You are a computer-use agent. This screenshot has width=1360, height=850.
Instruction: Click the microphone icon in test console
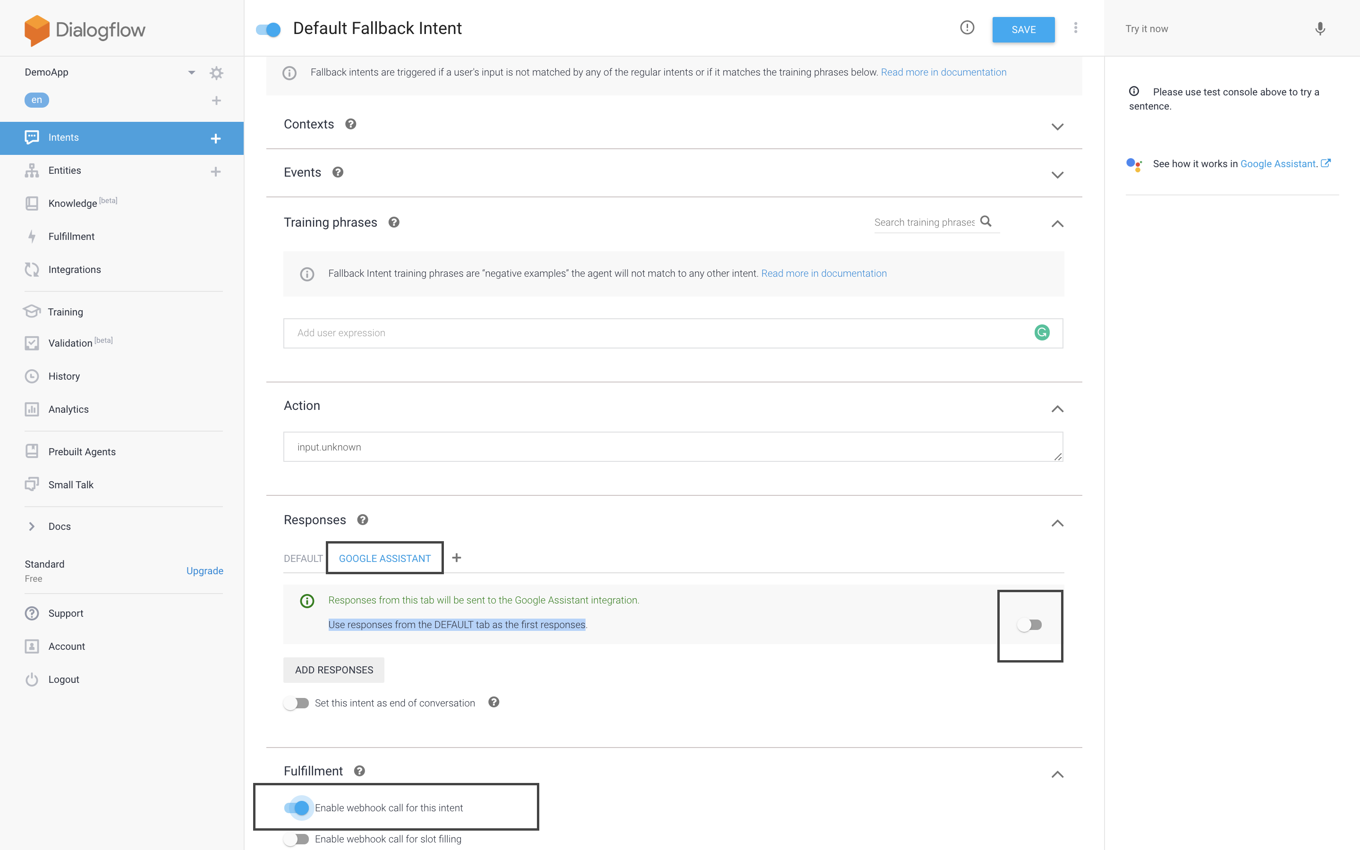1320,29
